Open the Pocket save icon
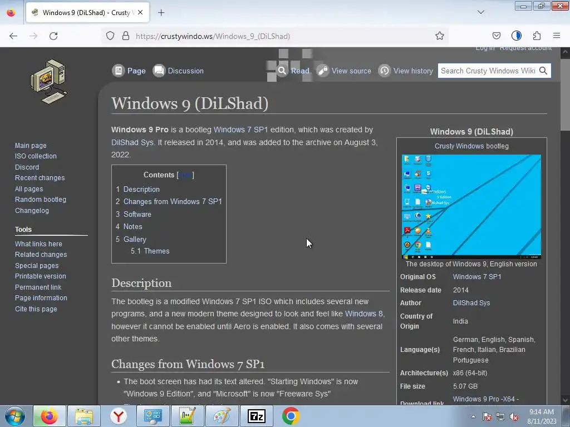 point(496,36)
